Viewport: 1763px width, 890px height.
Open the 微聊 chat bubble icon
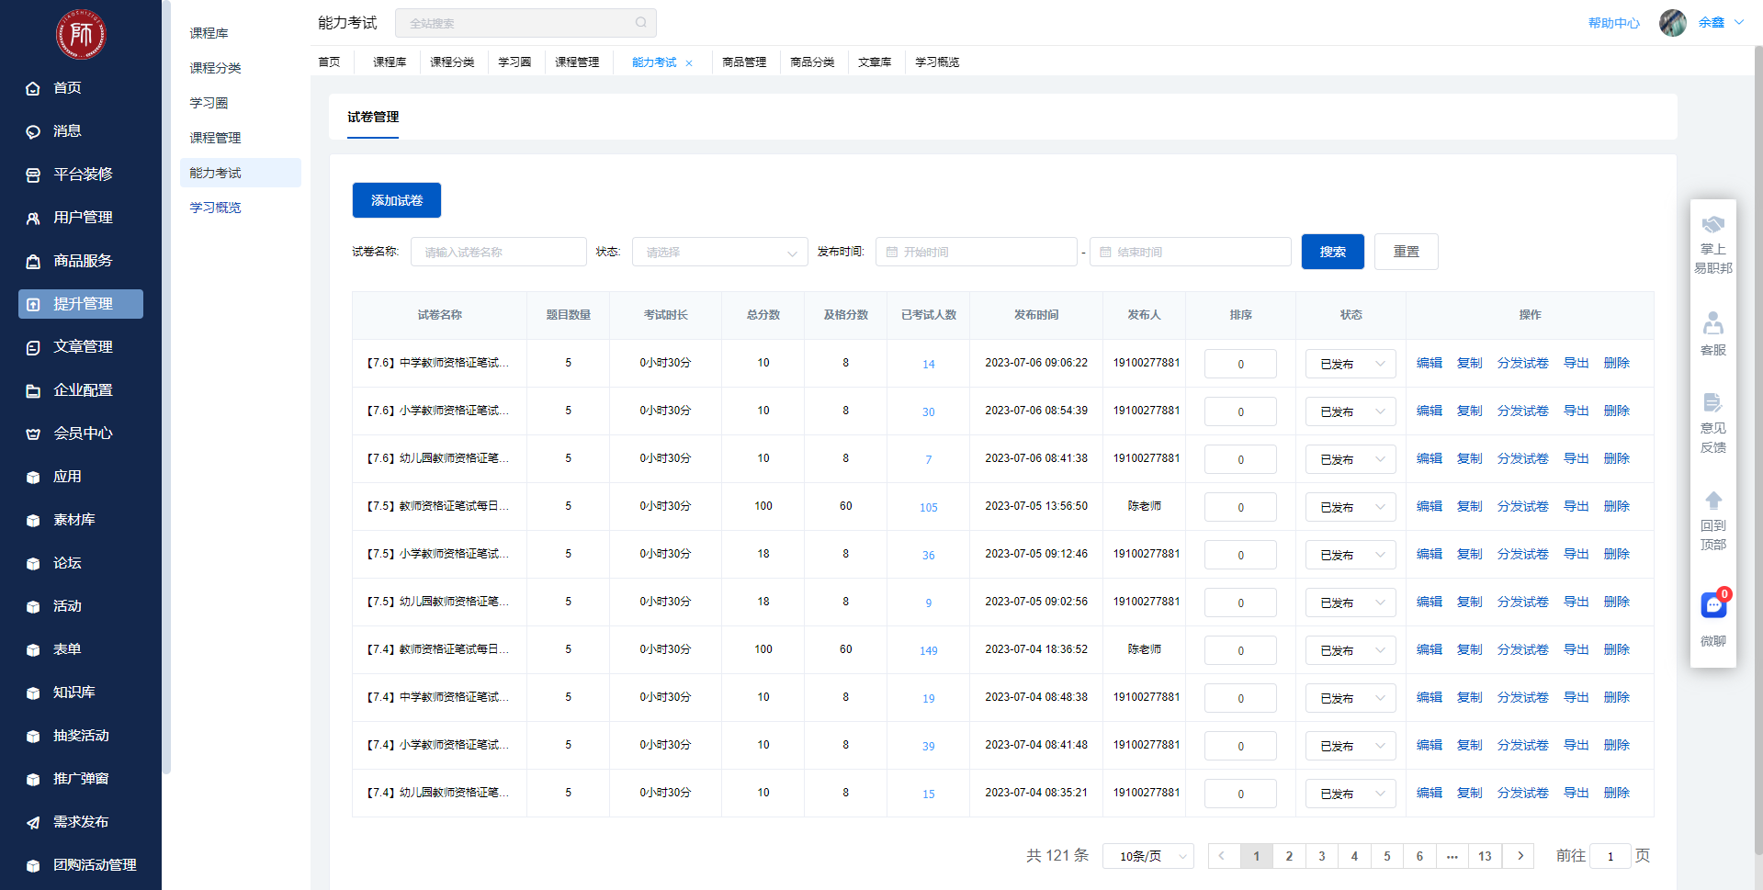pos(1712,605)
